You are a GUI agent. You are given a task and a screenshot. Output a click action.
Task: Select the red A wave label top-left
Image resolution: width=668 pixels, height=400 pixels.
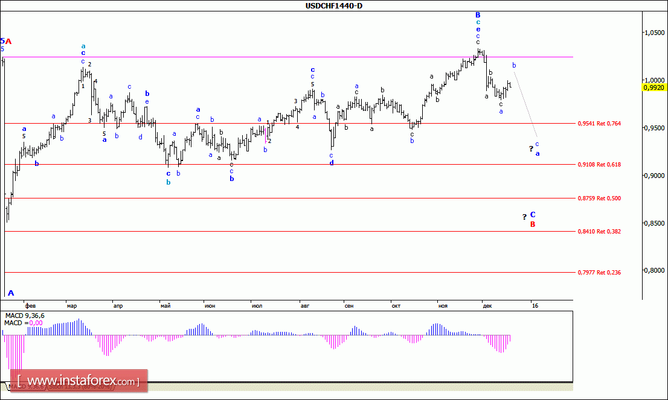tap(8, 41)
